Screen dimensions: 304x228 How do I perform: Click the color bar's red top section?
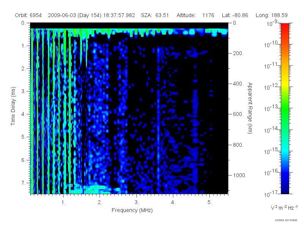[285, 29]
